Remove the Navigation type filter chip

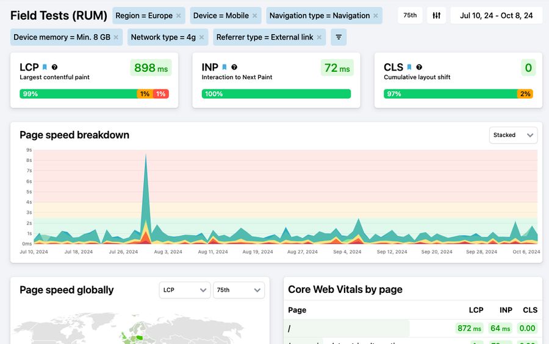(376, 16)
